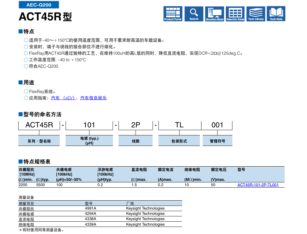
Task: Click the 浮游电感 [100kHz] column header
Action: [105, 172]
